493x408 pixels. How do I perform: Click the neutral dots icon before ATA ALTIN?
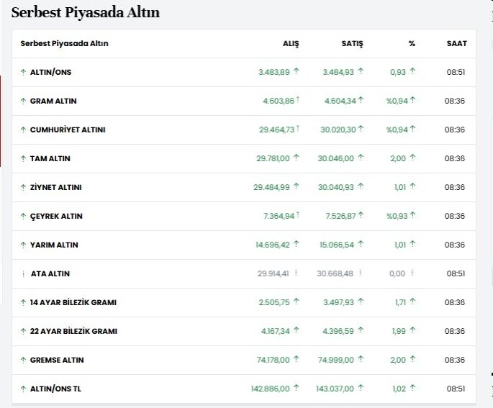[23, 273]
